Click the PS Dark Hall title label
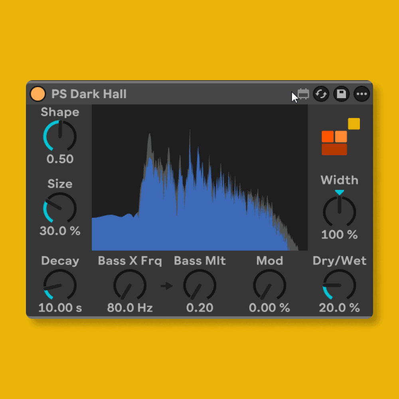The image size is (399, 399). pyautogui.click(x=89, y=94)
